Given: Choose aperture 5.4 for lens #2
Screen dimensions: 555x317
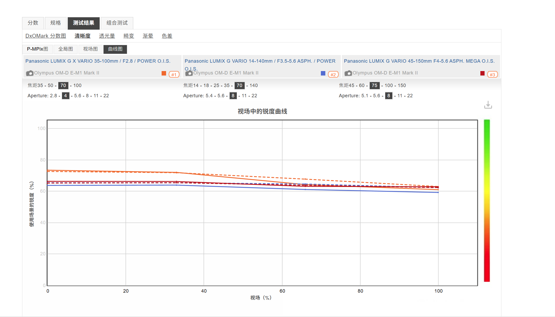Looking at the screenshot, I should (x=209, y=96).
